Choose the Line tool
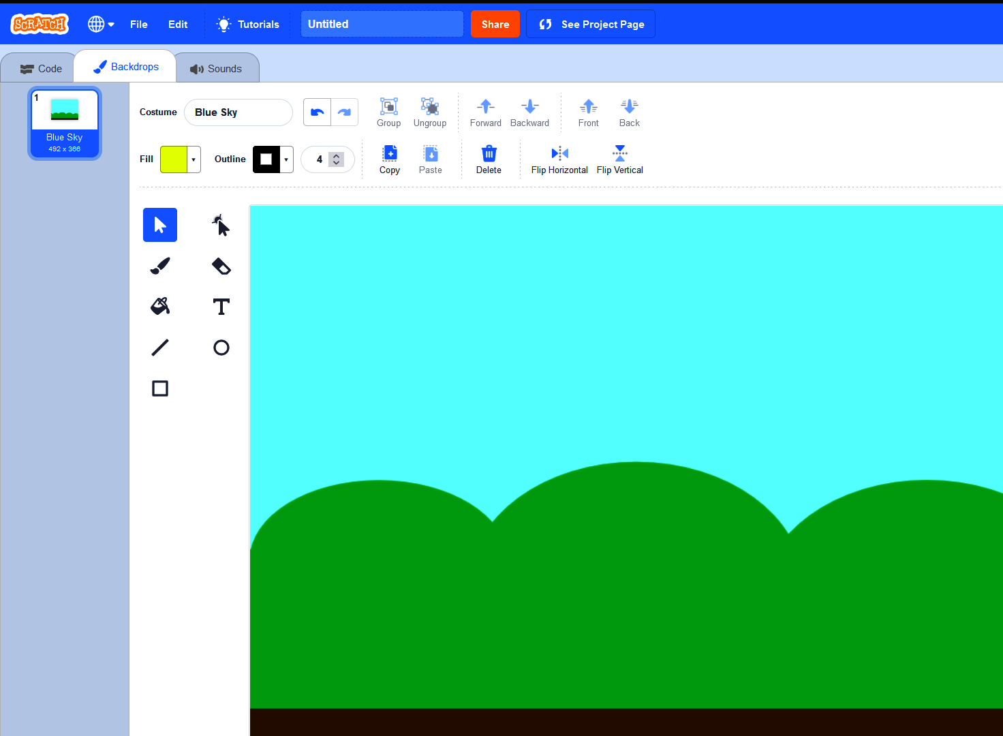Screen dimensions: 1003x736 (x=159, y=348)
